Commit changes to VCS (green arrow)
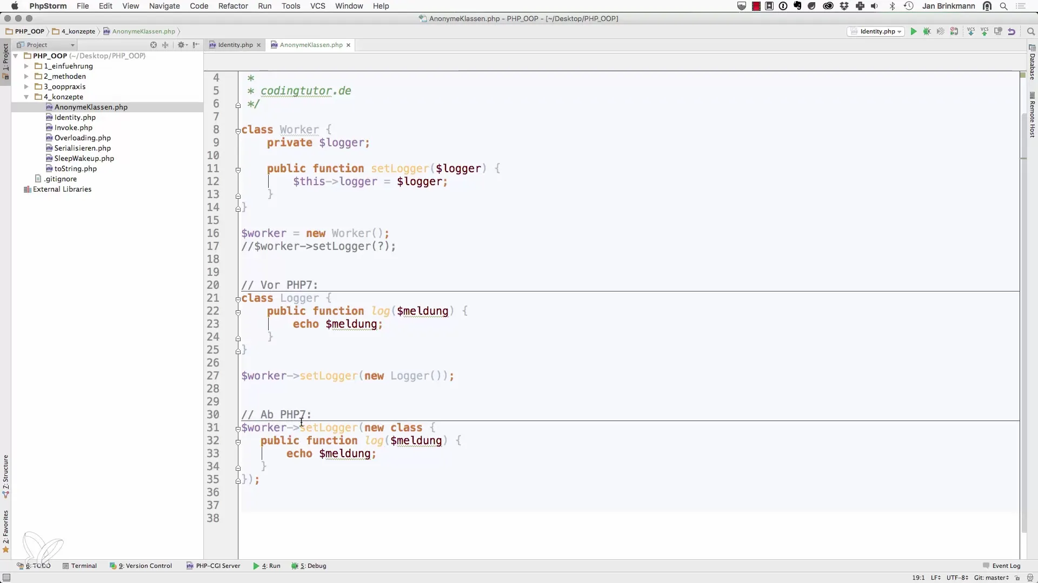The width and height of the screenshot is (1038, 583). [985, 31]
